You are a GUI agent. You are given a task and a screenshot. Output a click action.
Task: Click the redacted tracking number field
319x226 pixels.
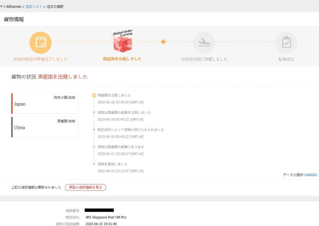click(99, 210)
